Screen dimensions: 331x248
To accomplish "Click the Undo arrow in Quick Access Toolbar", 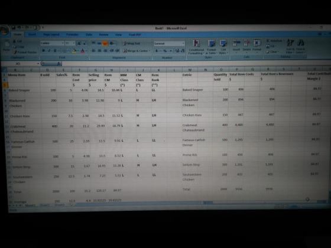I will click(19, 28).
